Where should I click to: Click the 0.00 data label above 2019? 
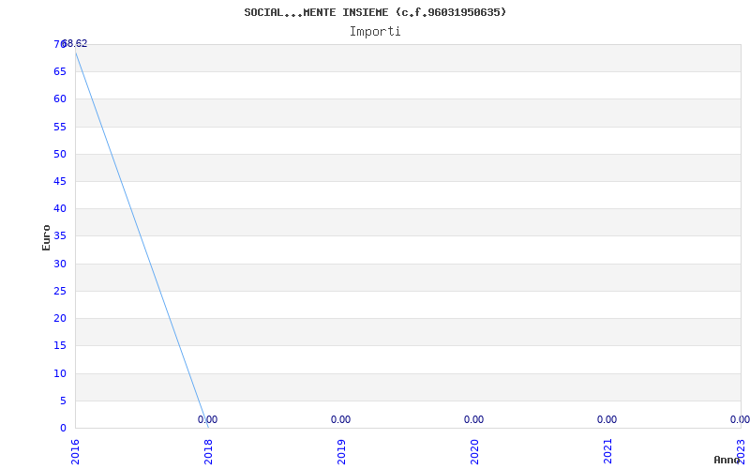tap(340, 419)
